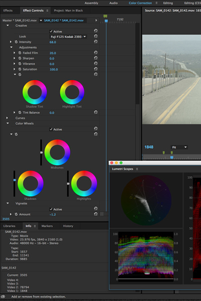Toggle Vibrance stopwatch animation
This screenshot has height=301, width=201.
click(x=20, y=64)
